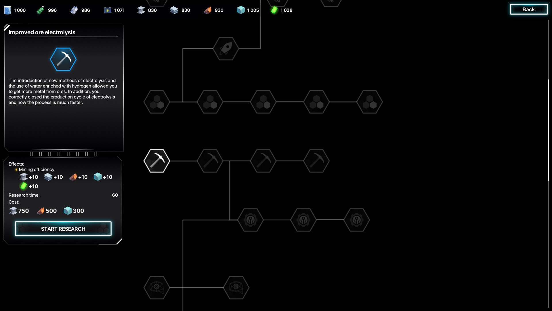This screenshot has width=552, height=311.
Task: Click the first gear research node
Action: tap(250, 220)
